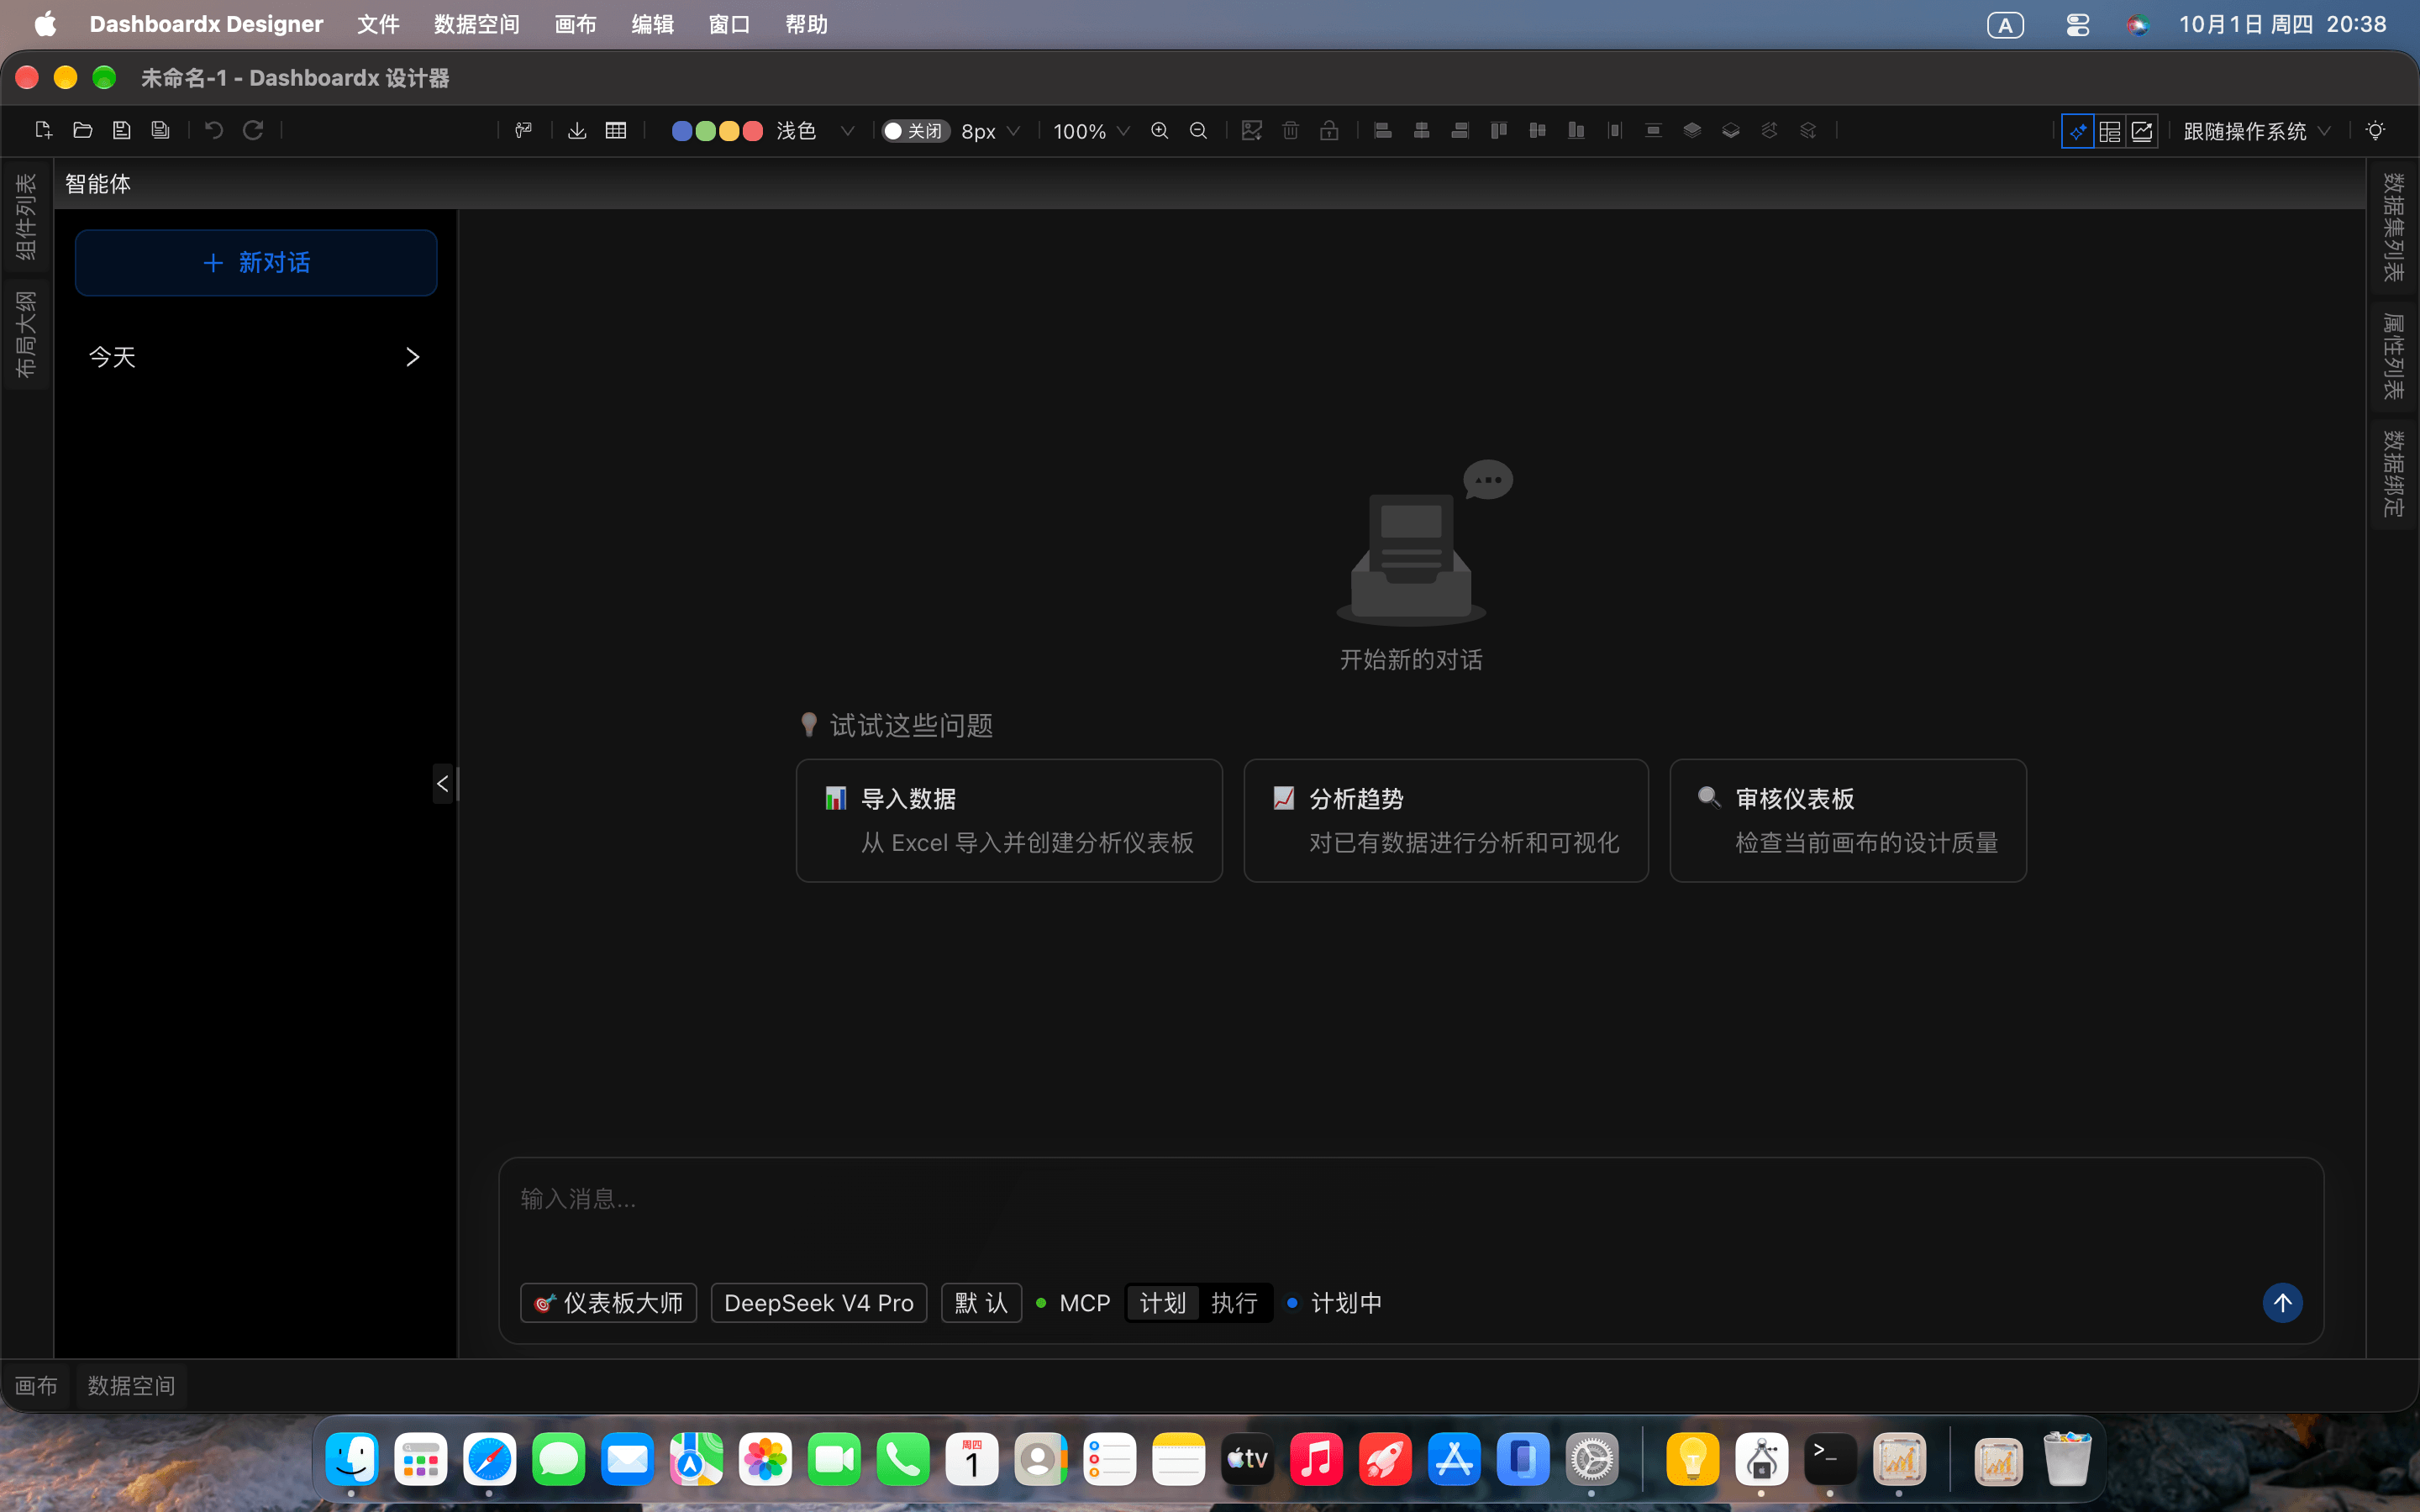Toggle the MCP indicator
Screen dimensions: 2420x1512
(1074, 1302)
